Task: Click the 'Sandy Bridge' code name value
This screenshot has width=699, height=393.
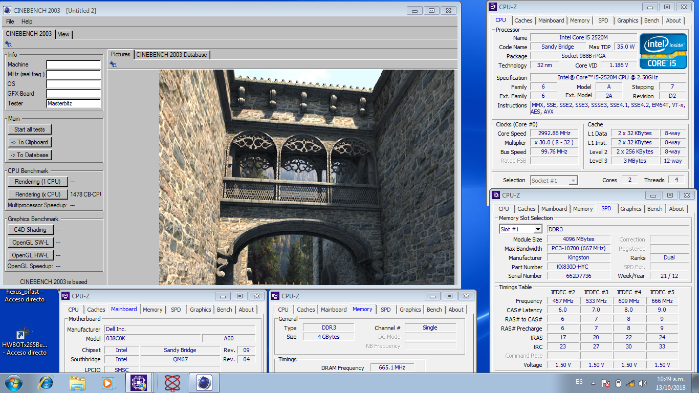Action: point(558,47)
